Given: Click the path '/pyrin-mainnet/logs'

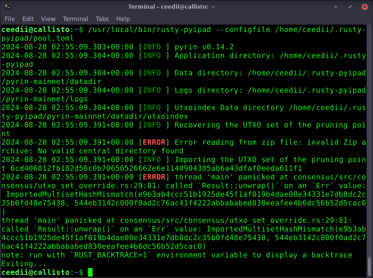Looking at the screenshot, I should click(x=45, y=99).
